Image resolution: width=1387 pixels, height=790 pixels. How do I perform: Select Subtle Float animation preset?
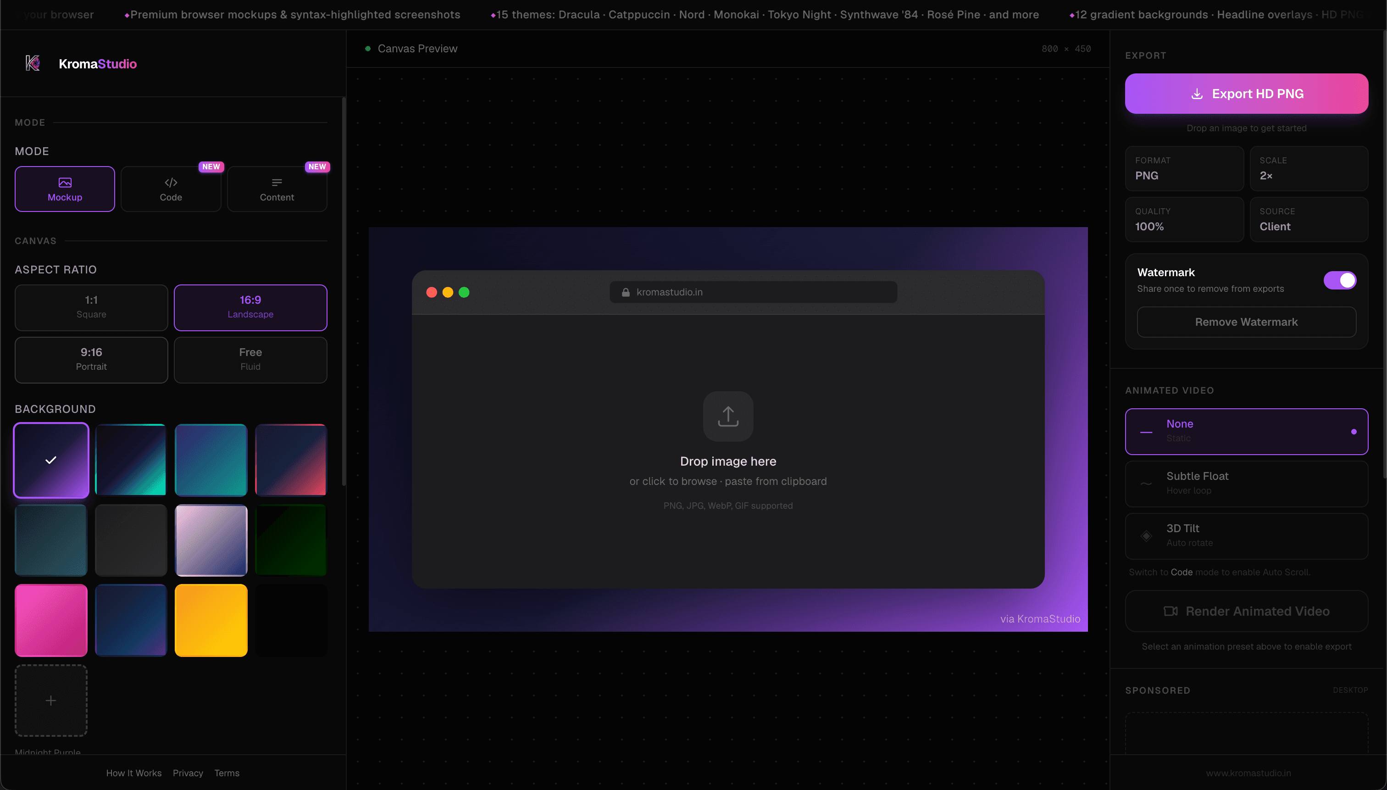[x=1247, y=484]
